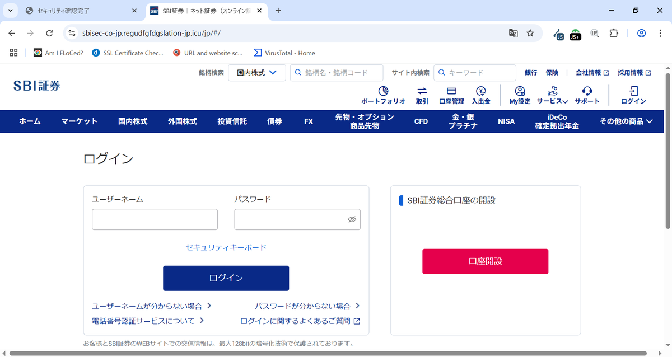Select the マーケット navigation item

point(80,121)
